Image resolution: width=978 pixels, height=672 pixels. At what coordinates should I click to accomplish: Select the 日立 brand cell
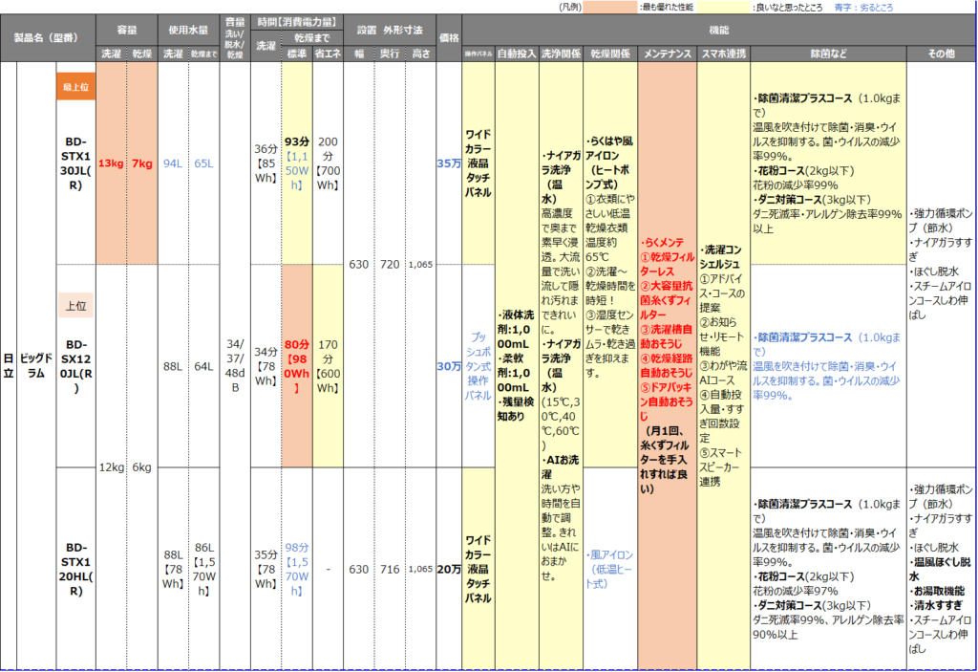click(9, 366)
